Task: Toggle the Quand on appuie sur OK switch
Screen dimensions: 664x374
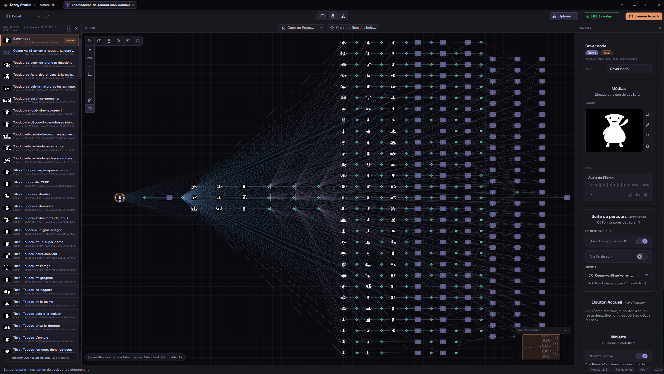Action: pos(642,241)
